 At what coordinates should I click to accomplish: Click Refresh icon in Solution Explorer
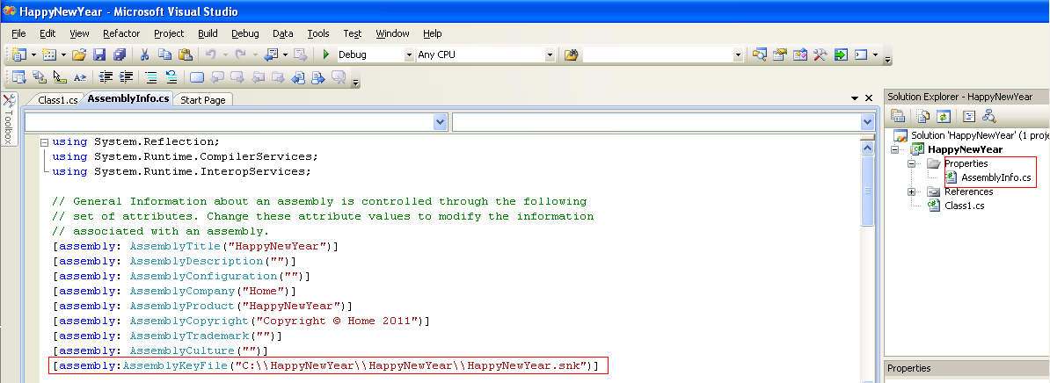click(x=943, y=116)
